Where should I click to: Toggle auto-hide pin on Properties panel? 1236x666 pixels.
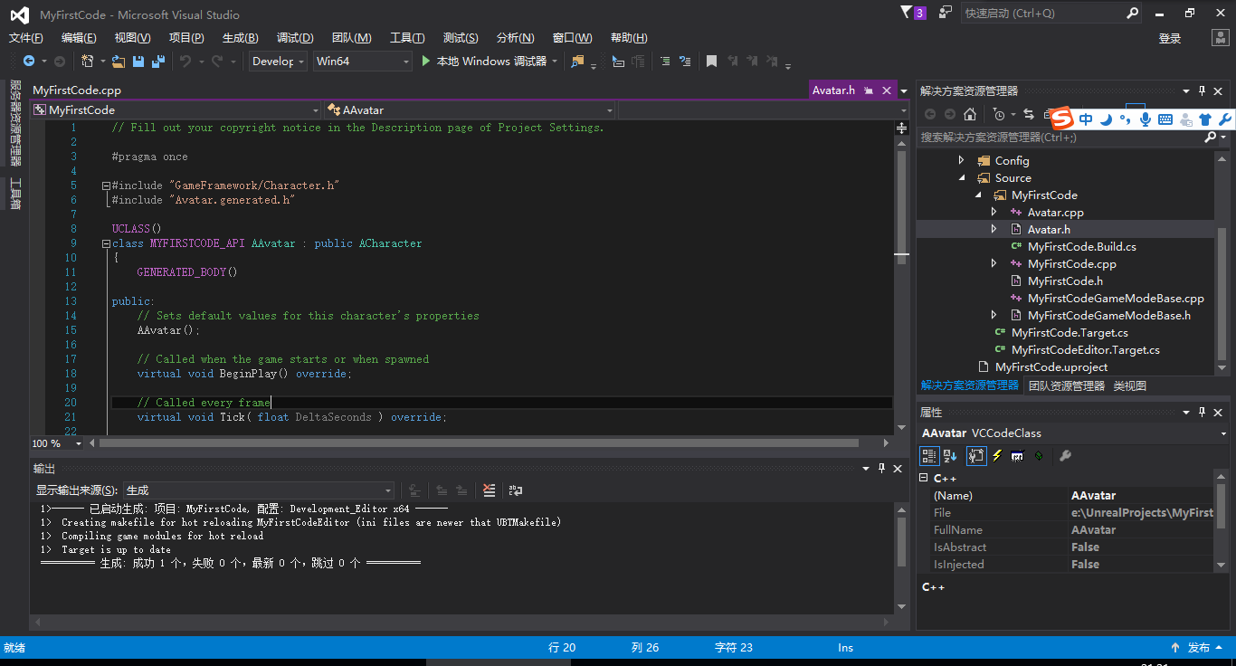point(1203,412)
